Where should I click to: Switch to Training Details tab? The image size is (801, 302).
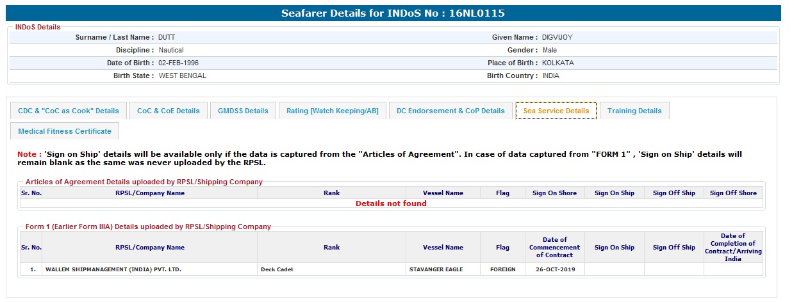[x=634, y=111]
